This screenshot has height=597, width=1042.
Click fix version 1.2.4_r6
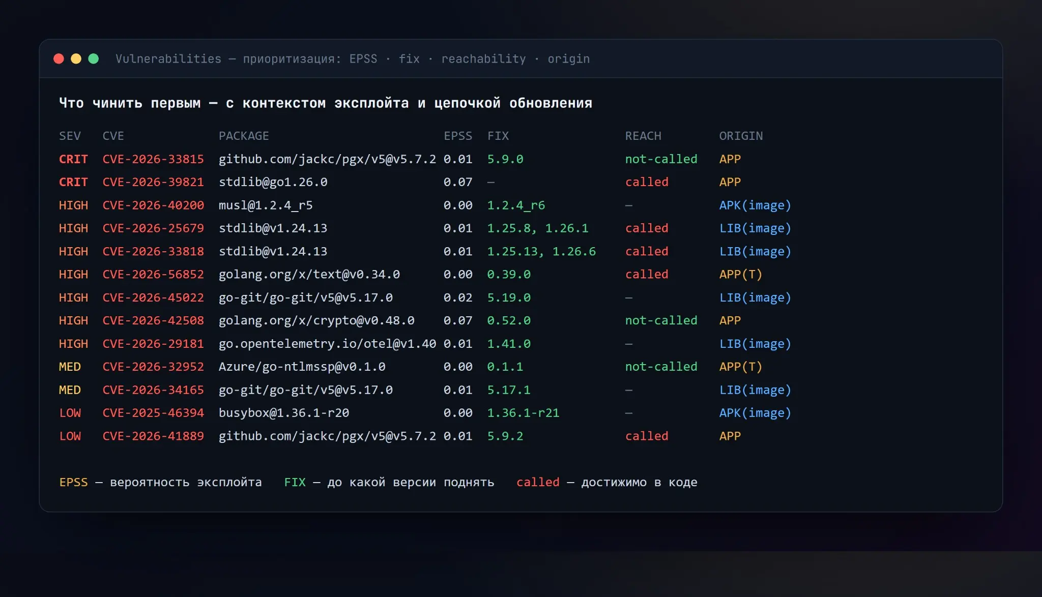(x=516, y=205)
